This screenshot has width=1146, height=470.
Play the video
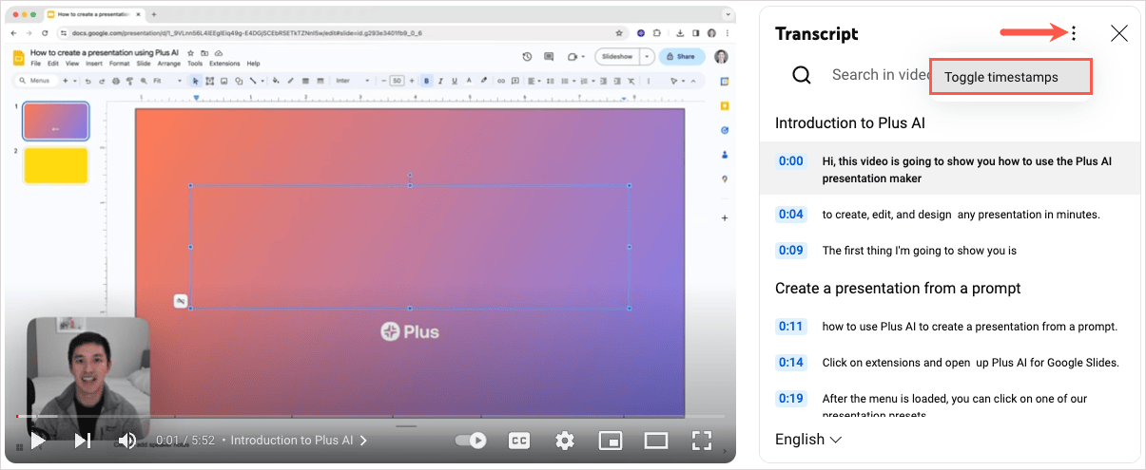(x=37, y=441)
